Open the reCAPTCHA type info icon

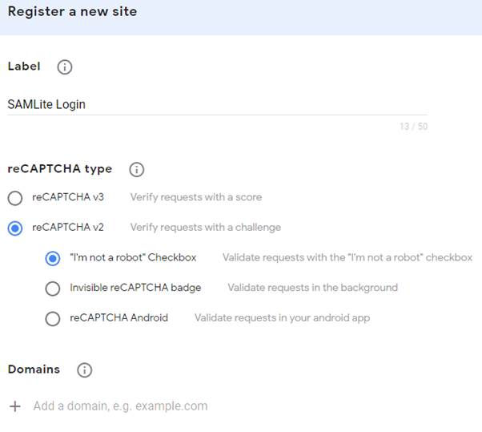pos(136,170)
